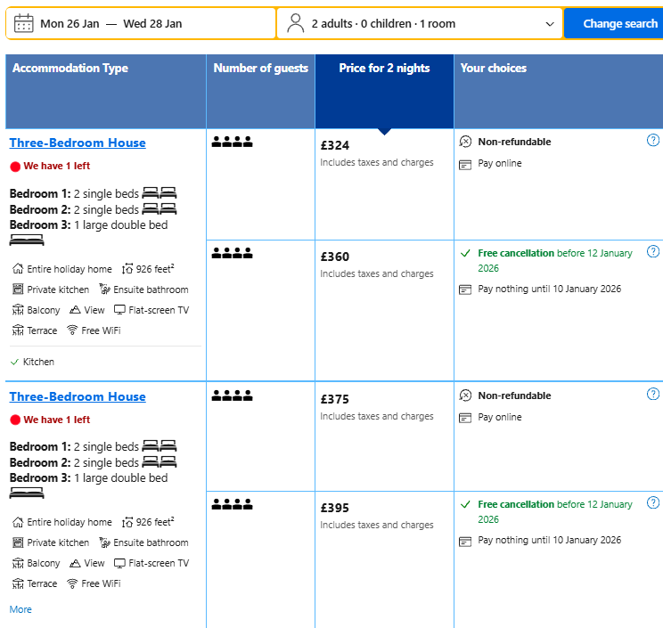Viewport: 663px width, 628px height.
Task: Click the calendar icon in the date field
Action: (x=24, y=23)
